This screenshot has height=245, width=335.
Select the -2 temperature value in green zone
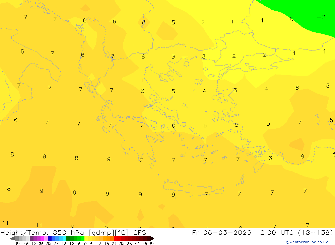(321, 17)
